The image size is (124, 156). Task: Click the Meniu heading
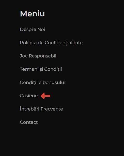pyautogui.click(x=33, y=14)
